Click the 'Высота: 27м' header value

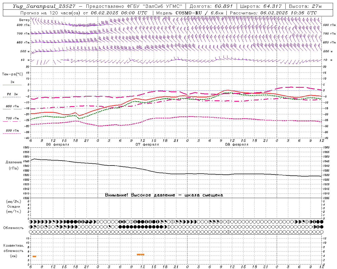click(x=305, y=6)
